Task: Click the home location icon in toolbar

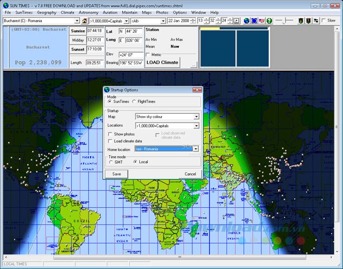Action: 85,21
